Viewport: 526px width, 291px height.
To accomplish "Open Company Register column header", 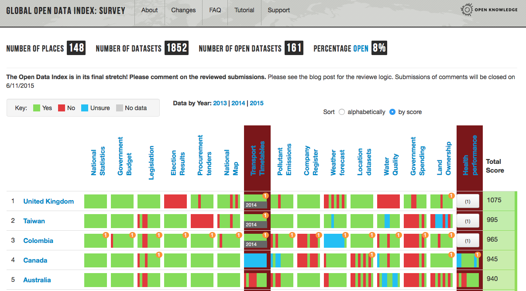I will tap(311, 161).
